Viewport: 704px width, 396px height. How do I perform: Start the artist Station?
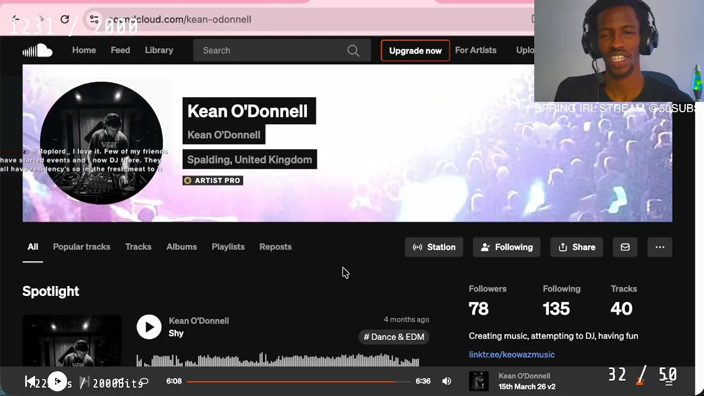click(x=434, y=248)
